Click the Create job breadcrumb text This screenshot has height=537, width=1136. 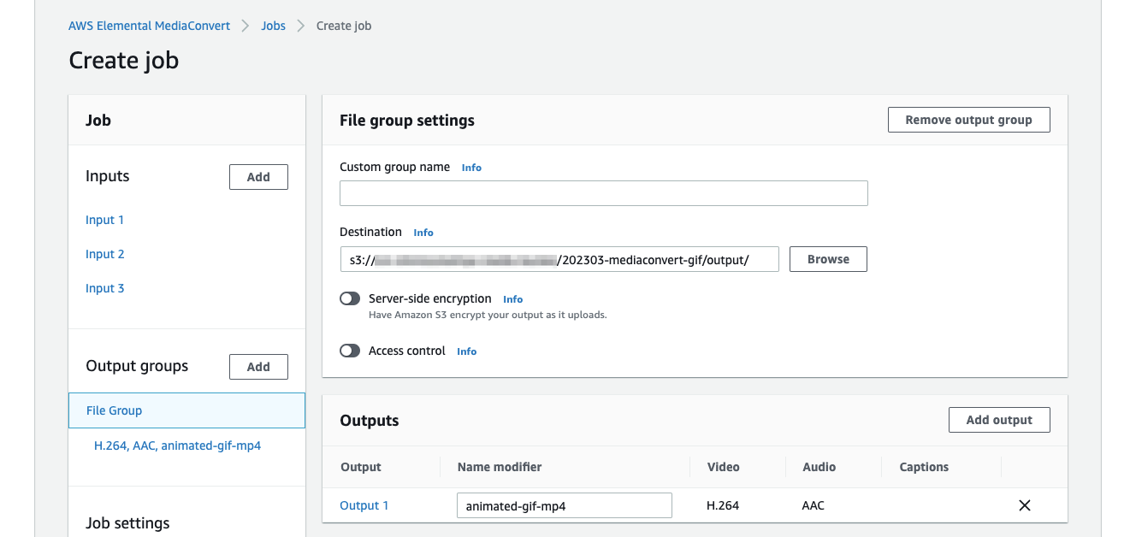coord(344,26)
